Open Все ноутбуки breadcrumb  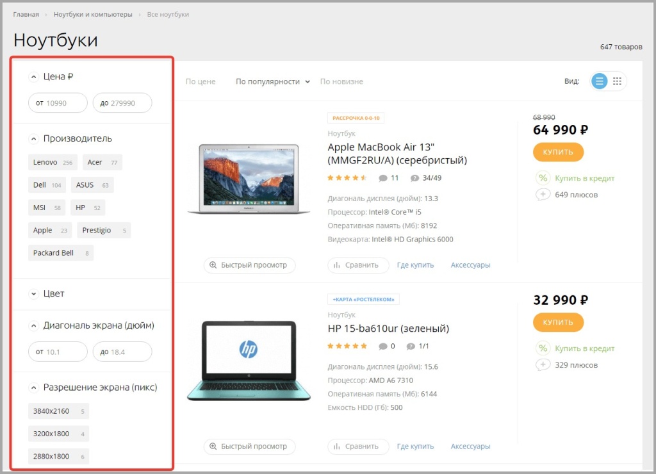click(x=168, y=14)
